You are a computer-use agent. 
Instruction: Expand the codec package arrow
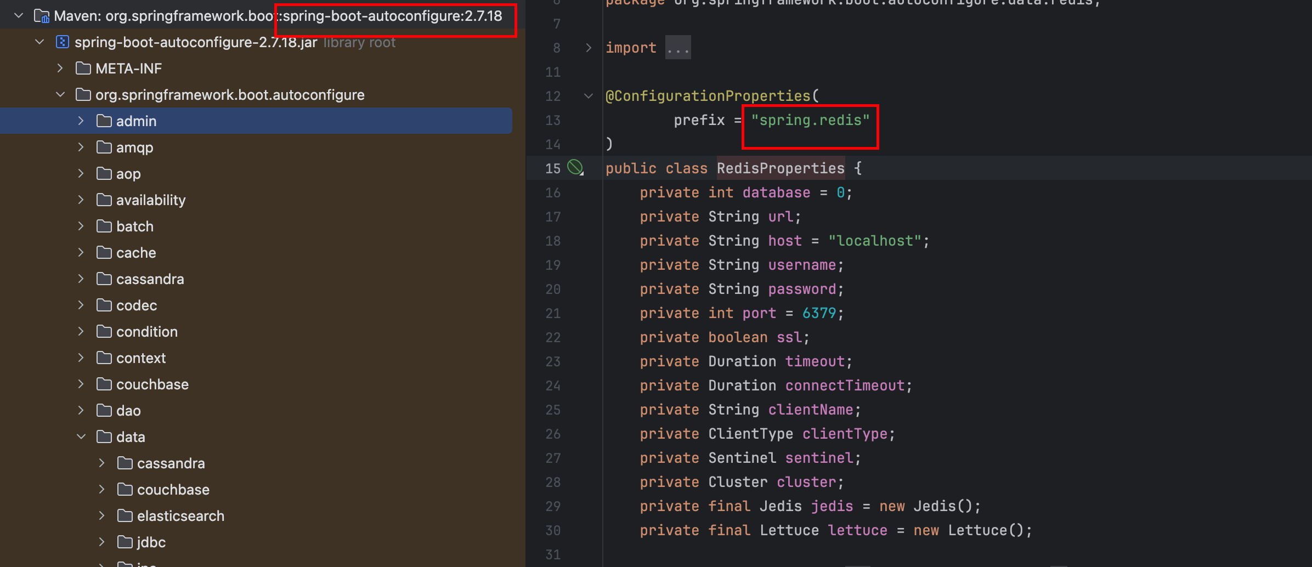click(x=81, y=305)
